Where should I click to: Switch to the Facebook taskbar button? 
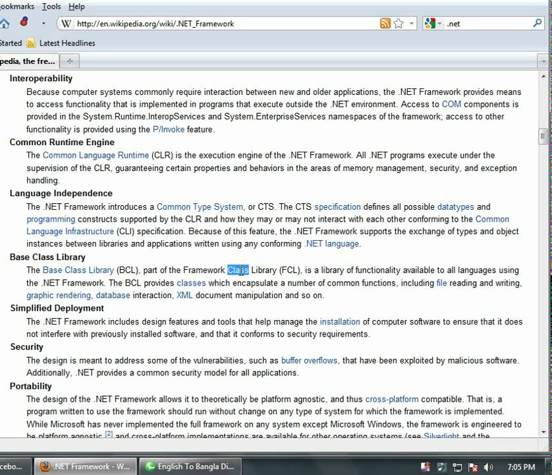[x=16, y=466]
